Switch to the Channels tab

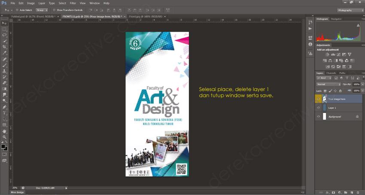[x=331, y=73]
